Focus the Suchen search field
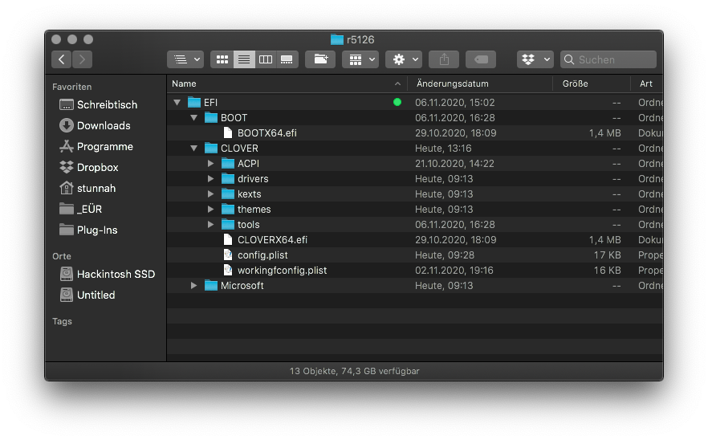This screenshot has width=708, height=440. (x=608, y=59)
